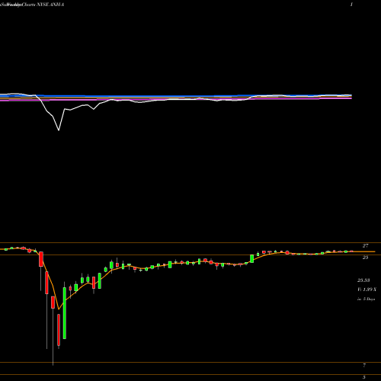Screen dimensions: 381x381
Task: Click the last price value 25.58
Action: point(363,280)
